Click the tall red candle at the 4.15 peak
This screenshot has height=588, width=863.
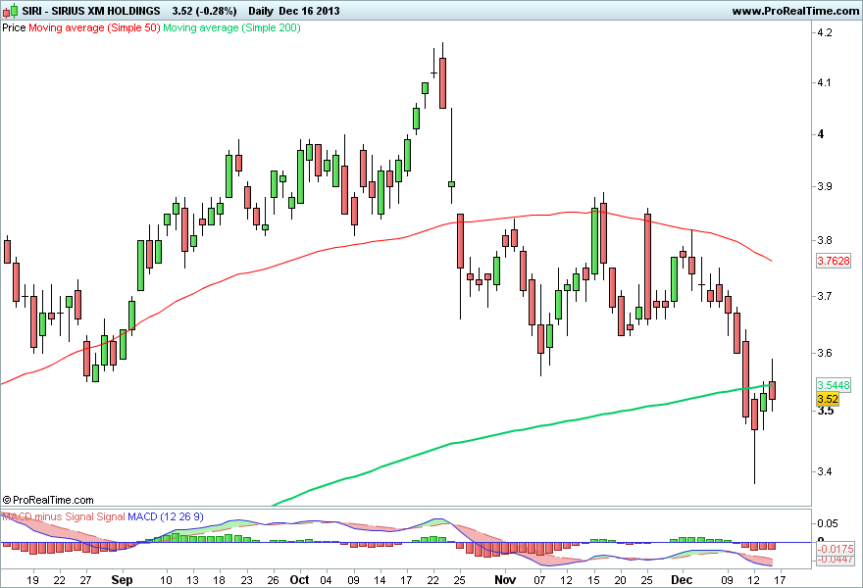(x=442, y=82)
